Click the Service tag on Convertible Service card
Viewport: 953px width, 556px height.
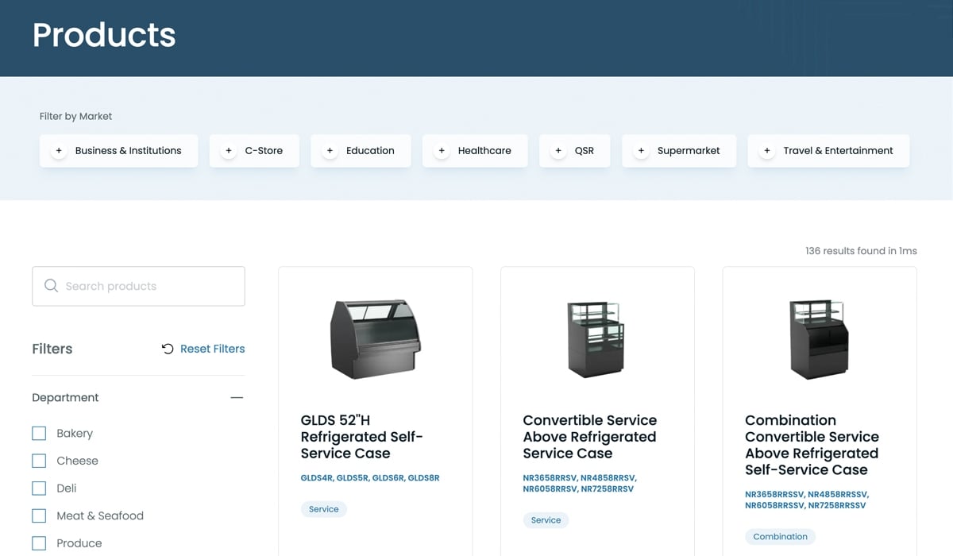pos(546,520)
